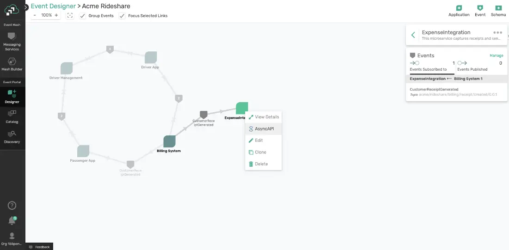This screenshot has width=509, height=250.
Task: Expand the left sidebar with arrow
Action: [26, 7]
